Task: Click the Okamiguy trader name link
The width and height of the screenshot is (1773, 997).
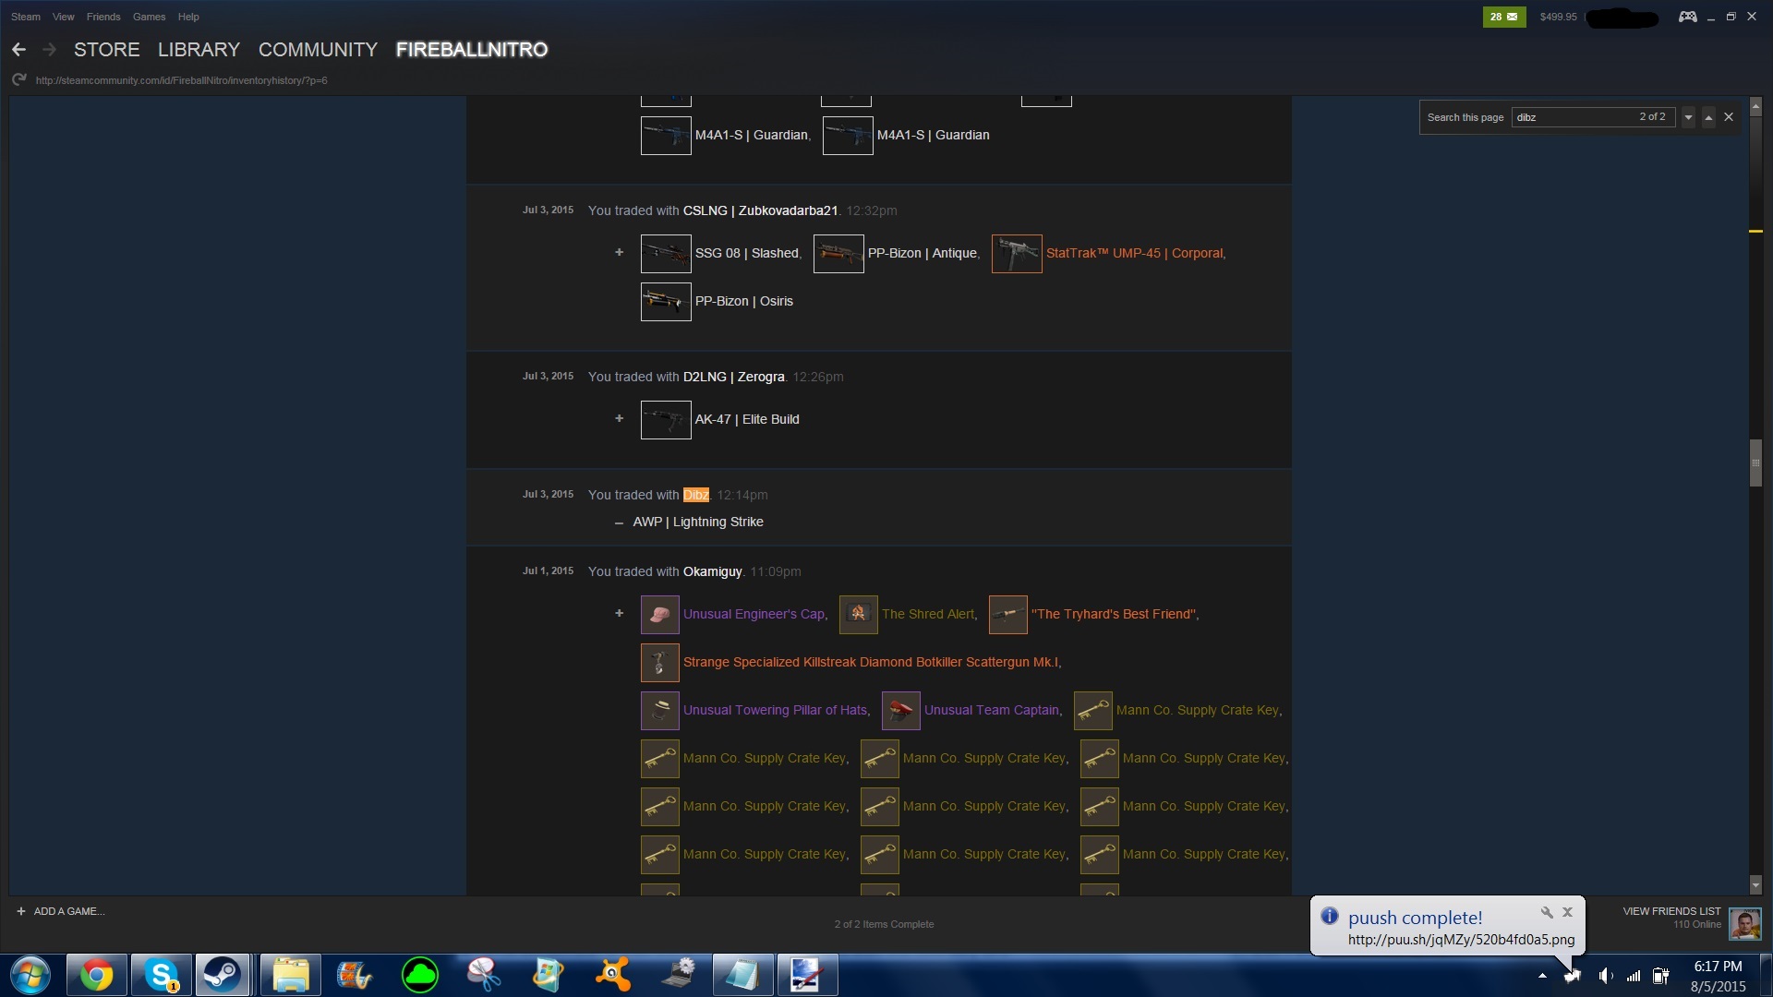Action: (x=712, y=571)
